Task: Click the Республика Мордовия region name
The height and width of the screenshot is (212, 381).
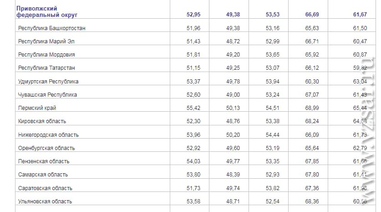Action: point(46,55)
